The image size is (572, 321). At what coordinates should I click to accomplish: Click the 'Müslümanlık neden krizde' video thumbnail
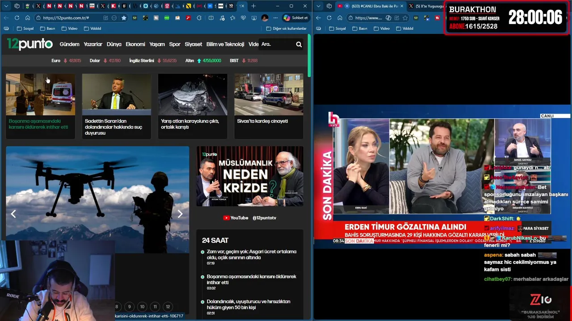pyautogui.click(x=250, y=176)
